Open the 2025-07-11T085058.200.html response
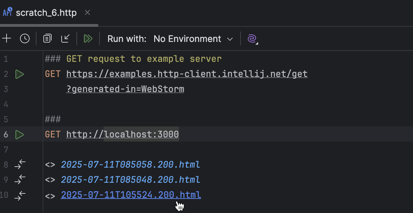Viewport: 413px width, 213px height. pyautogui.click(x=130, y=165)
